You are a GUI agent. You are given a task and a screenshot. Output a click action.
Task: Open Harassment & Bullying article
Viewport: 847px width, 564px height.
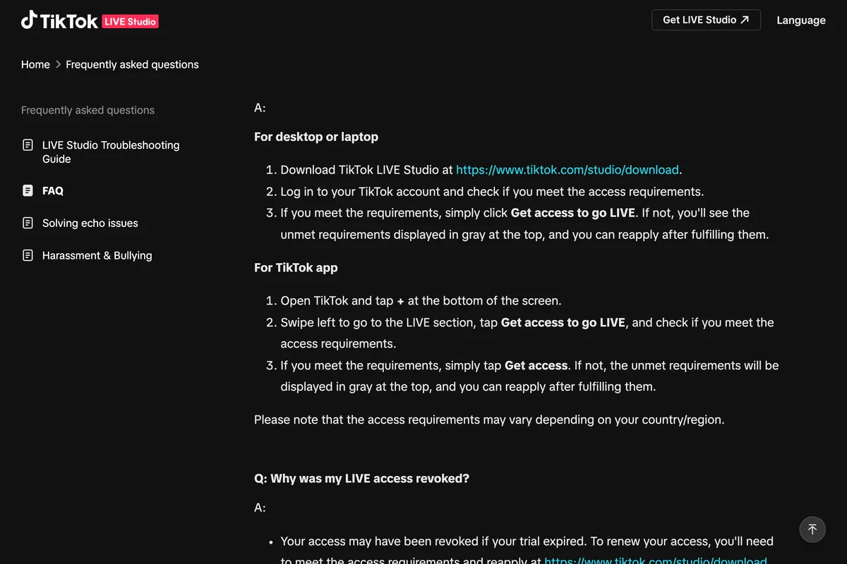pos(97,255)
